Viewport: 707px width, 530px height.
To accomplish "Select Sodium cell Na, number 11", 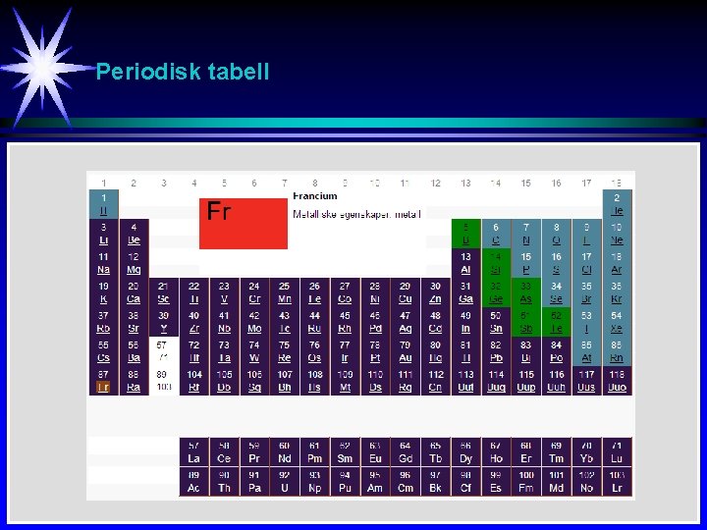I will (x=104, y=263).
